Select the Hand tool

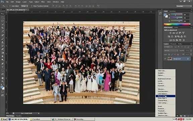(2, 78)
